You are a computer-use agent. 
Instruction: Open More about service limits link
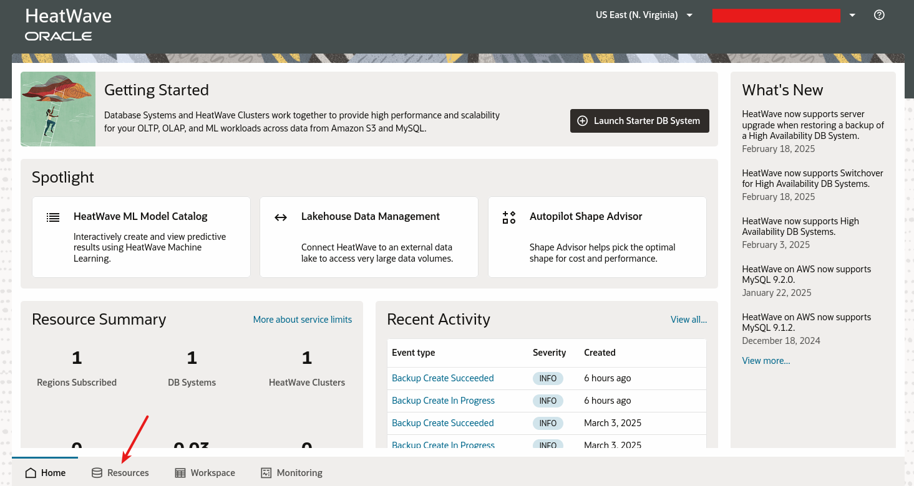[302, 320]
